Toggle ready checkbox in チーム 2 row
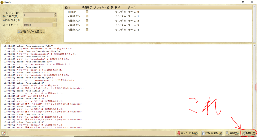Screen dimensions: 257x137 point(87,21)
